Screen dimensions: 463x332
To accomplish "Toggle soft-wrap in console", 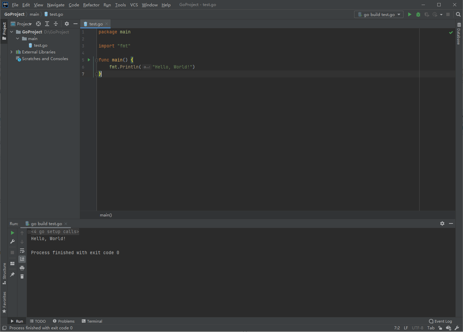I will [22, 251].
